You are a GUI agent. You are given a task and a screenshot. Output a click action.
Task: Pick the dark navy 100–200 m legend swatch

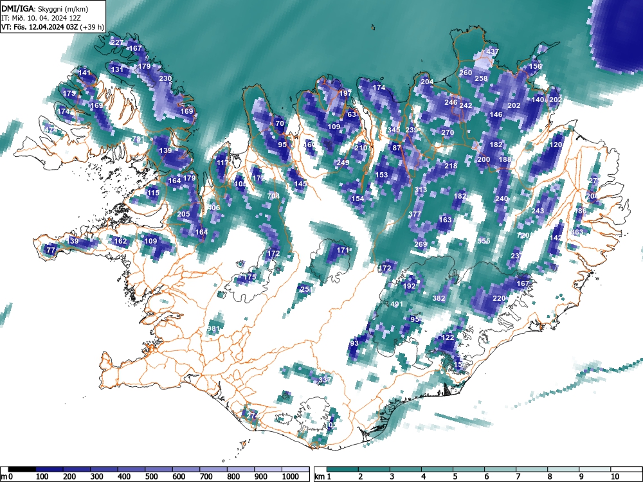[50, 469]
